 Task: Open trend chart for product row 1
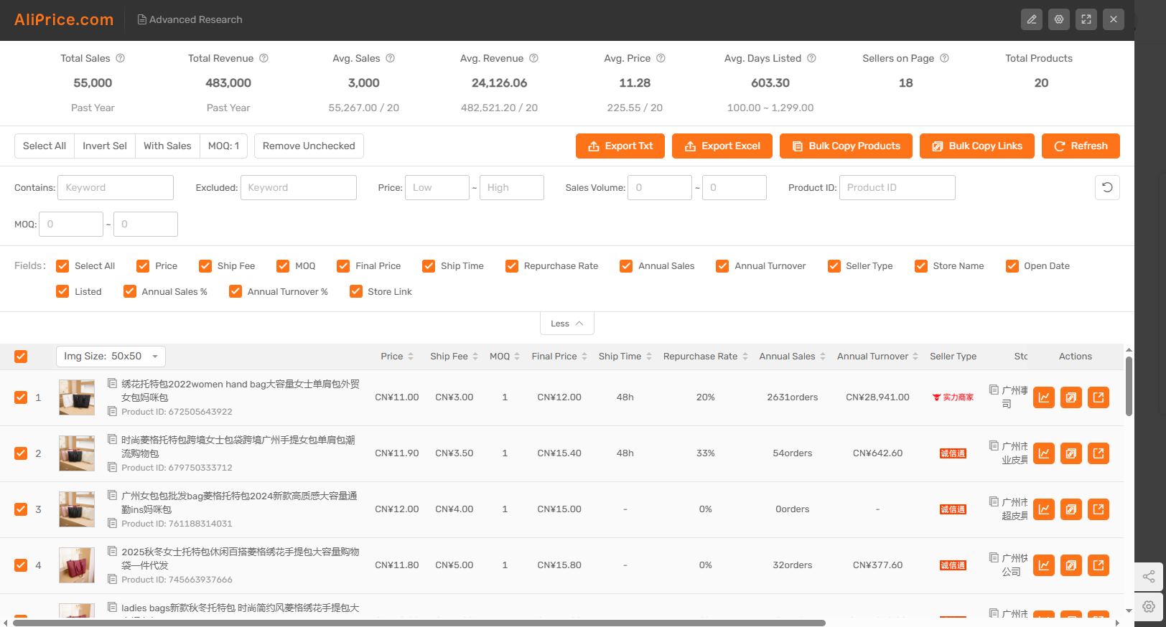tap(1043, 397)
